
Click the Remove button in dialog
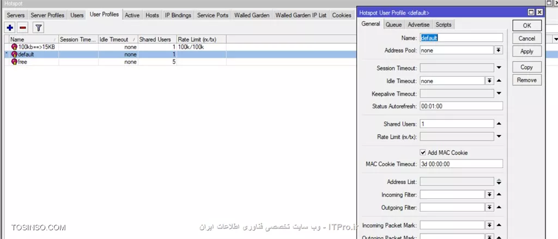[x=527, y=80]
